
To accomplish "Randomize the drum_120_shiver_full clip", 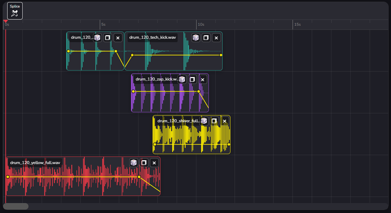I will 204,121.
